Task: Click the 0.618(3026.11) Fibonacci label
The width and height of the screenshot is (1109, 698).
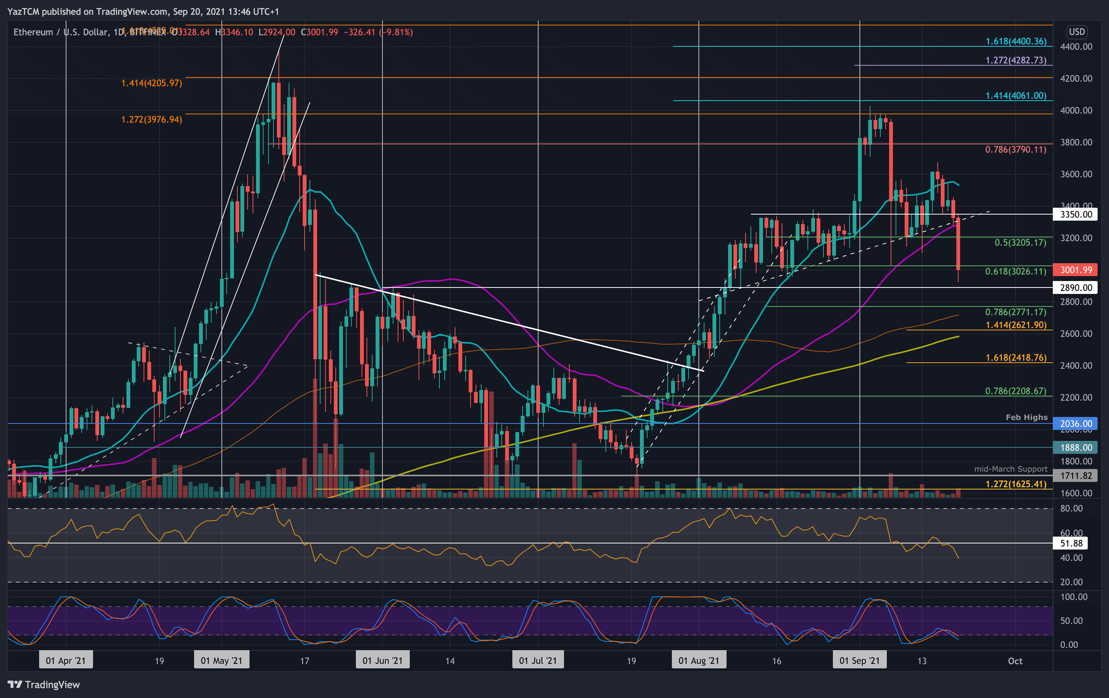Action: [x=1016, y=272]
